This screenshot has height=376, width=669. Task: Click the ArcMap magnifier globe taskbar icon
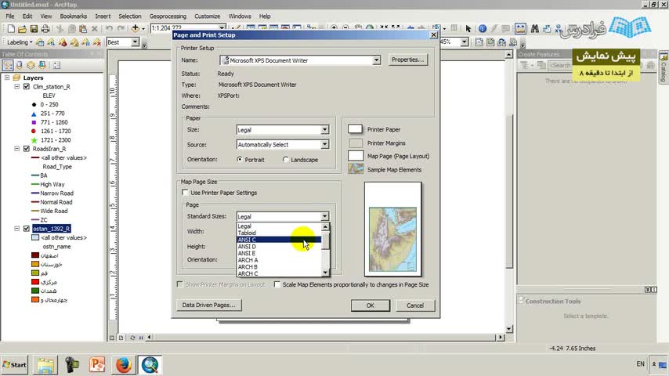pyautogui.click(x=150, y=365)
